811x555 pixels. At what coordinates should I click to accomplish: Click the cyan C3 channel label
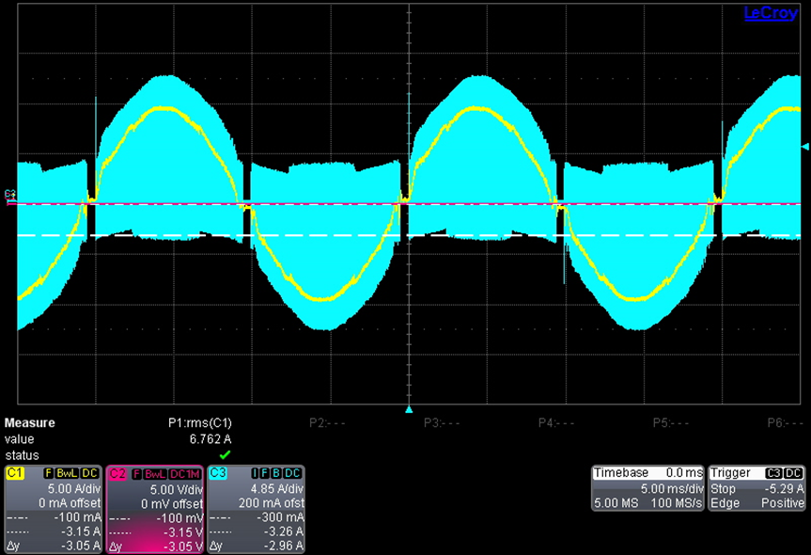pos(218,473)
